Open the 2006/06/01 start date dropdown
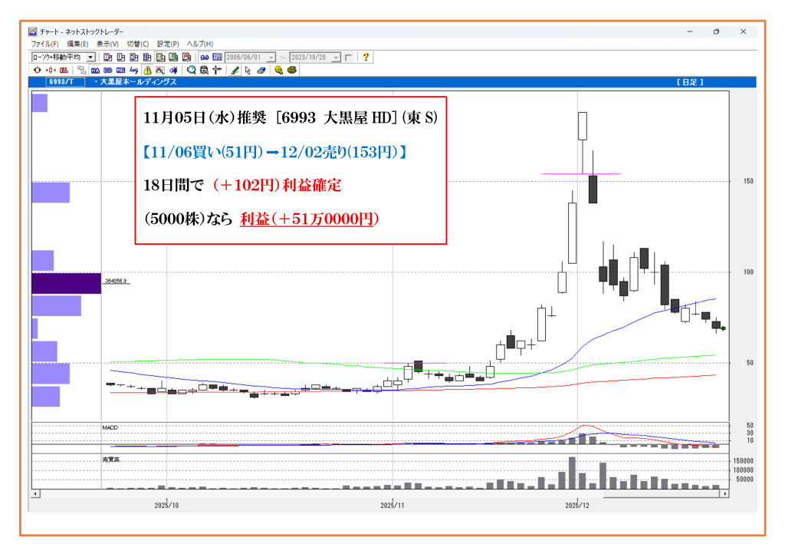Viewport: 785px width, 557px height. tap(271, 58)
